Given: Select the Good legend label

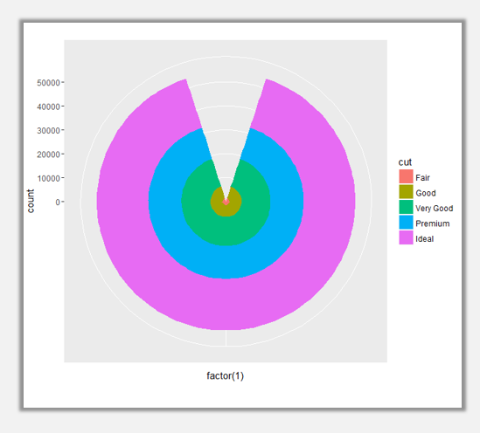Looking at the screenshot, I should (426, 193).
